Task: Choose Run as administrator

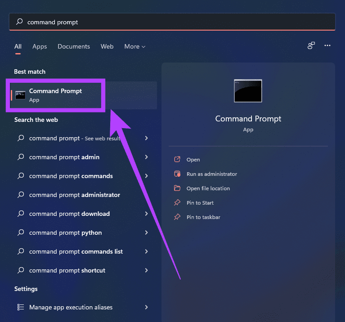Action: pyautogui.click(x=212, y=174)
